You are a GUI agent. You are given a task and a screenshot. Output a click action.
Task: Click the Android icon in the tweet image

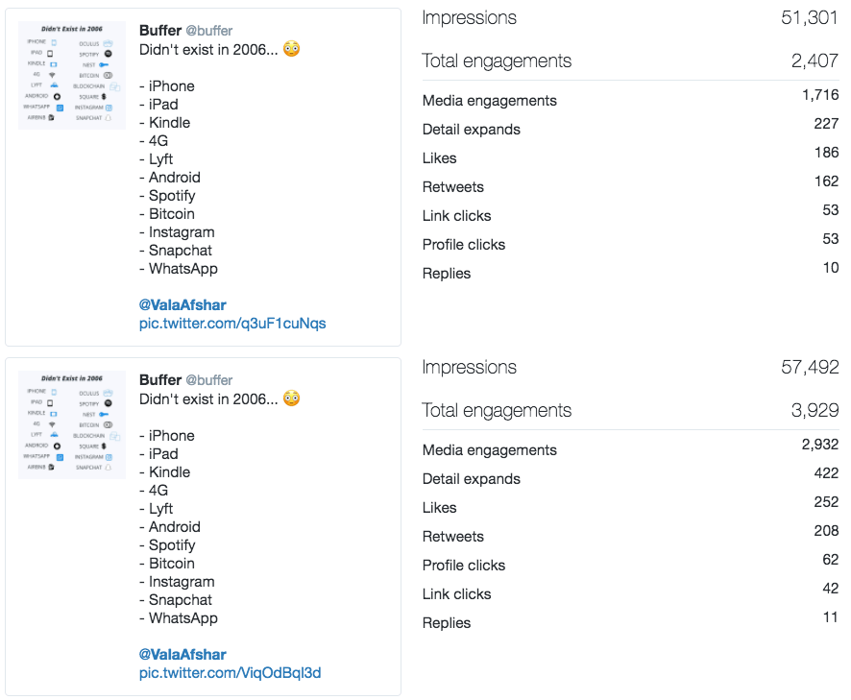tap(57, 96)
